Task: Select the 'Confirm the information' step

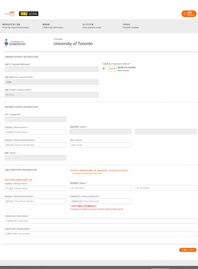Action: [x=53, y=26]
